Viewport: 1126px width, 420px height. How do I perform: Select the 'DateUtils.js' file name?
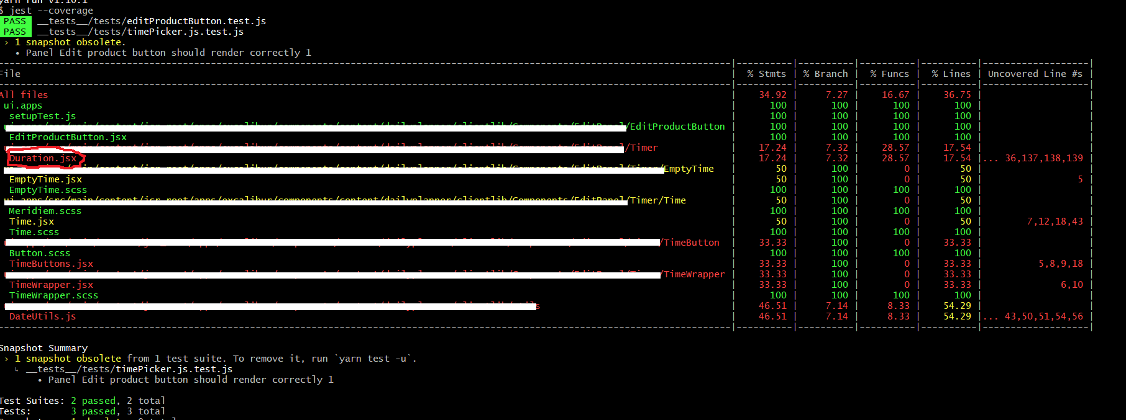point(42,316)
